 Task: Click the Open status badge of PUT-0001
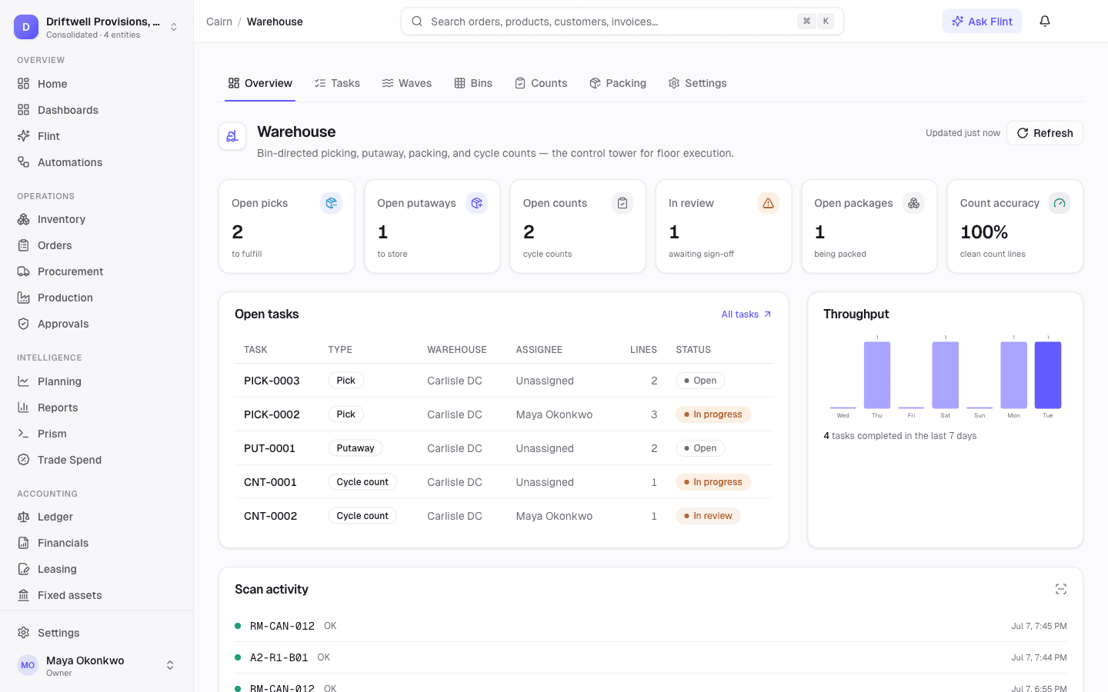click(700, 448)
